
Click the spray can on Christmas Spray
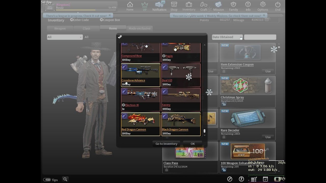tap(268, 86)
